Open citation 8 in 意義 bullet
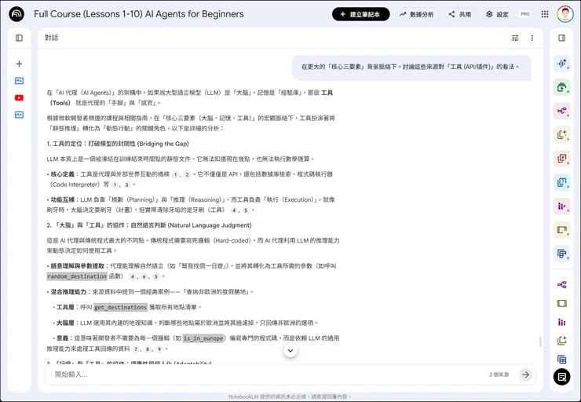 [148, 349]
